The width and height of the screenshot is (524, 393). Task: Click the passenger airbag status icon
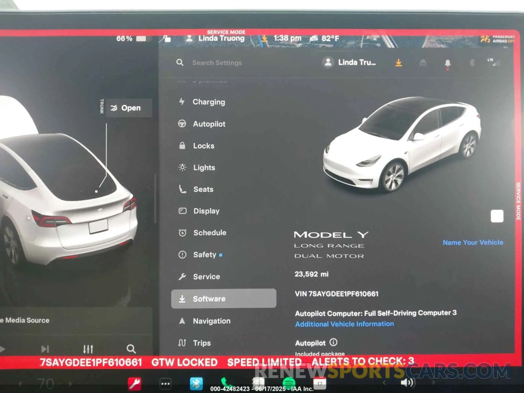point(497,39)
